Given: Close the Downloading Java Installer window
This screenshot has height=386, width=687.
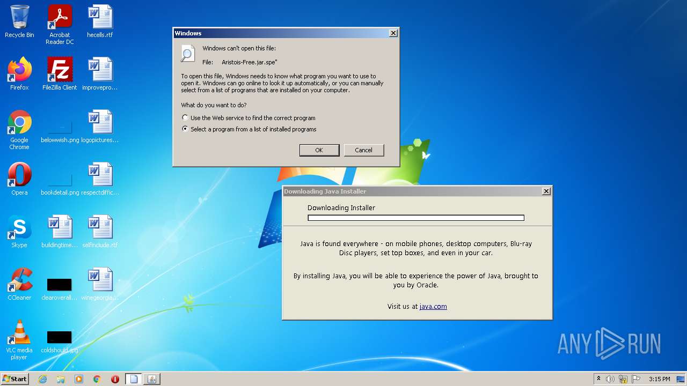Looking at the screenshot, I should click(546, 191).
